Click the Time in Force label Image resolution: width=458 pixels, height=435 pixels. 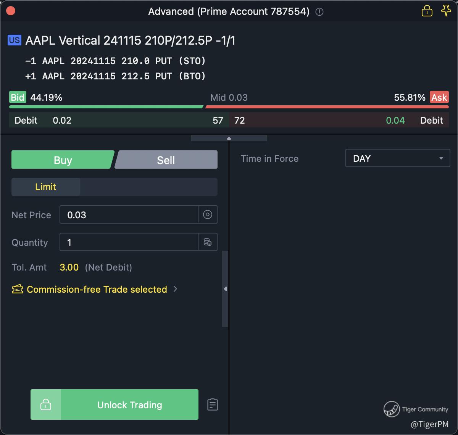pos(269,158)
